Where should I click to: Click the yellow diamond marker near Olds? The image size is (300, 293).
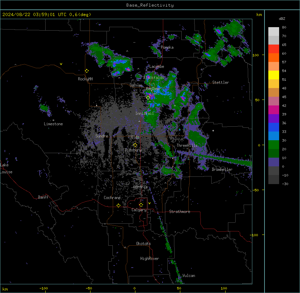tap(135, 145)
